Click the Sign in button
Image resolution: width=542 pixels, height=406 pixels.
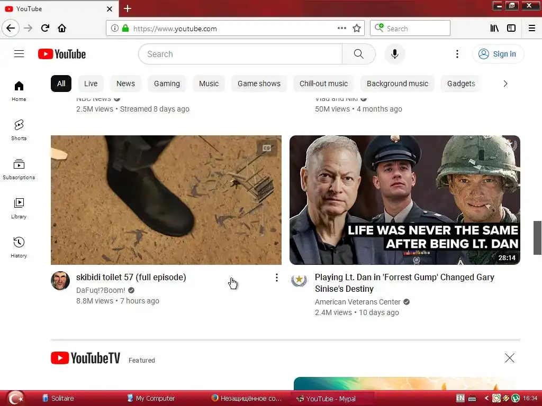click(x=498, y=54)
